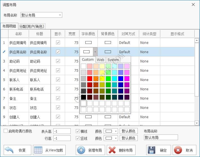Close the 调整布局 dialog window
Screen dimensions: 200x157
pyautogui.click(x=193, y=5)
